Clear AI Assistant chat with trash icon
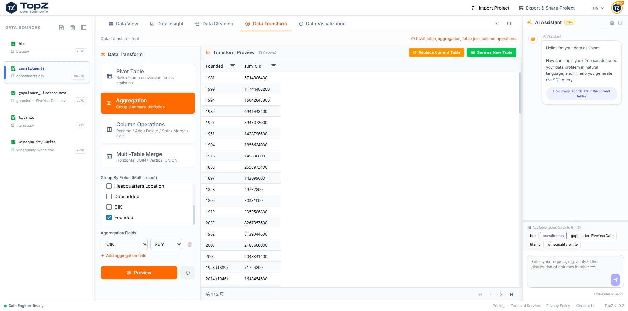The width and height of the screenshot is (628, 311). pos(612,23)
